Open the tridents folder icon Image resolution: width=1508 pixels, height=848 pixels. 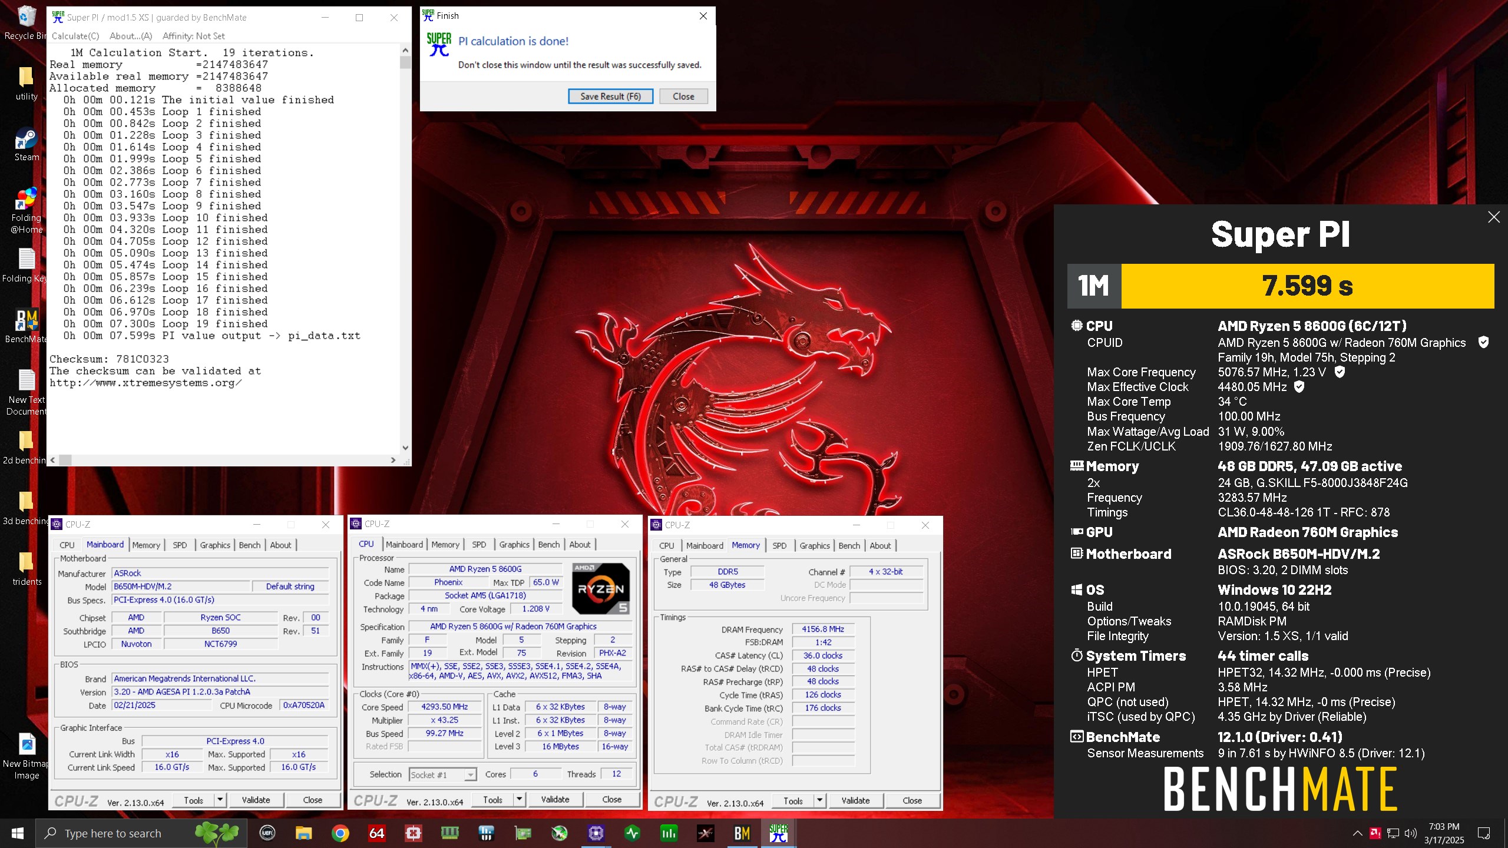click(26, 569)
